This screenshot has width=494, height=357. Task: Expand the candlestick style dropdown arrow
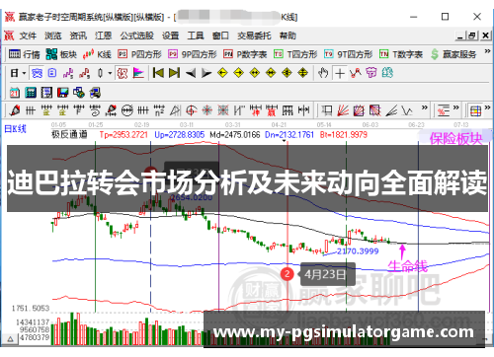(x=110, y=73)
